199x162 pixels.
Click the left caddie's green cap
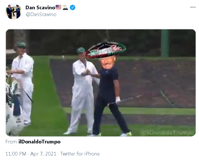[x=21, y=45]
